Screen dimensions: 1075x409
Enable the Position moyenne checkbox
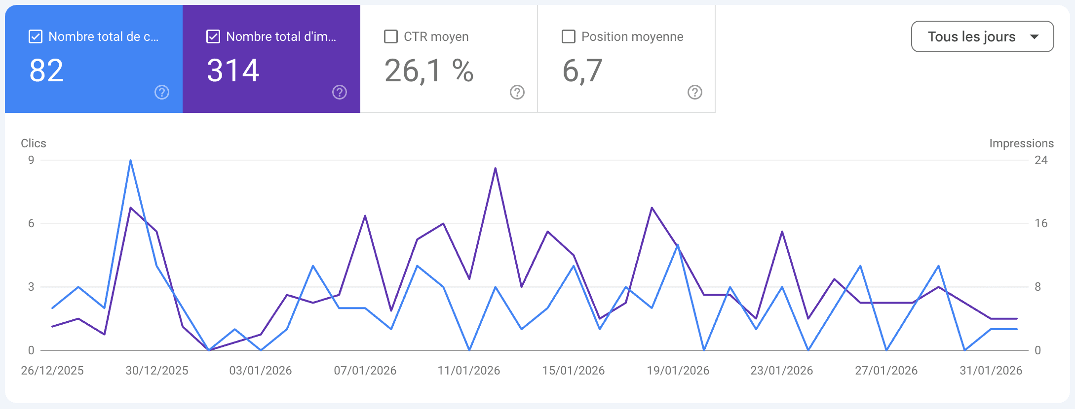[569, 36]
